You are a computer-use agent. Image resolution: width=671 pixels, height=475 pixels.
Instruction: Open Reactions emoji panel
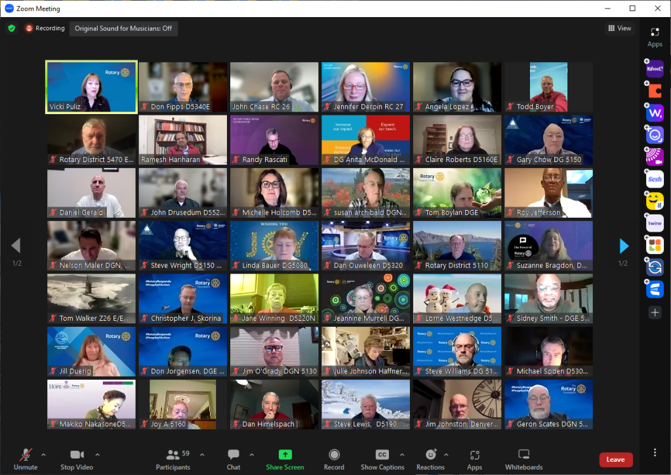tap(430, 455)
